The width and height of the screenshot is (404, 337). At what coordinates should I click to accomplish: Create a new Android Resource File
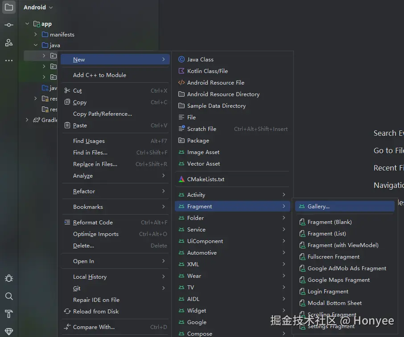pyautogui.click(x=233, y=82)
